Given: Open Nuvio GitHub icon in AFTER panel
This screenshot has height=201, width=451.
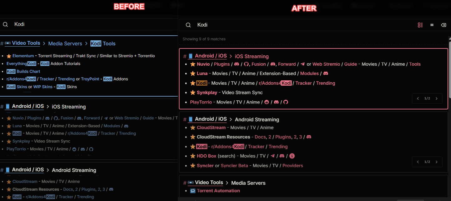Looking at the screenshot, I should [246, 64].
